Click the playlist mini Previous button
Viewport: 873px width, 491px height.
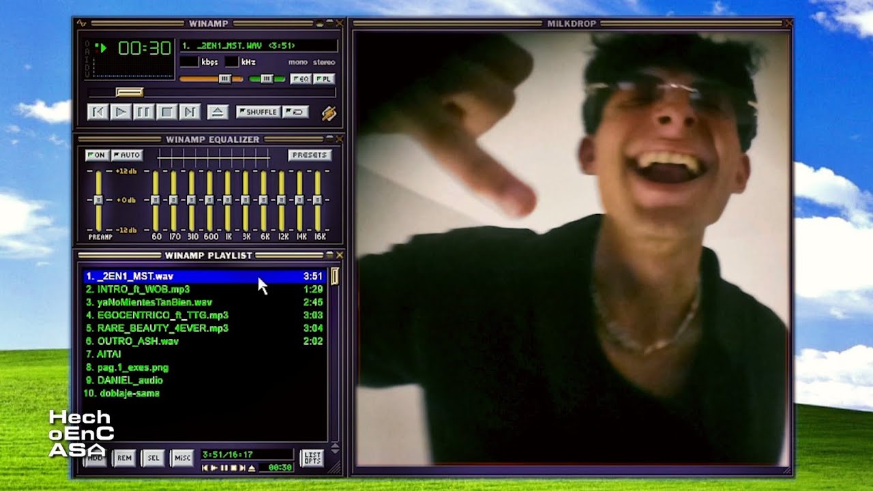205,468
